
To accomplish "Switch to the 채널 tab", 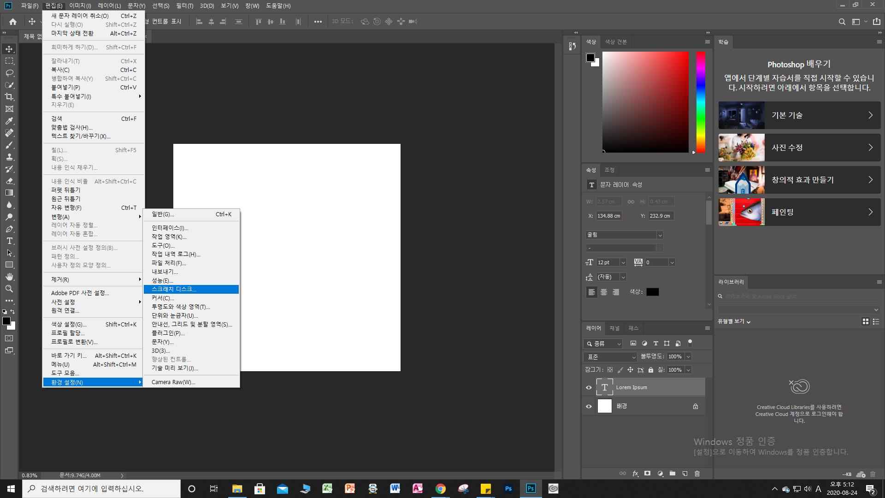I will 614,328.
